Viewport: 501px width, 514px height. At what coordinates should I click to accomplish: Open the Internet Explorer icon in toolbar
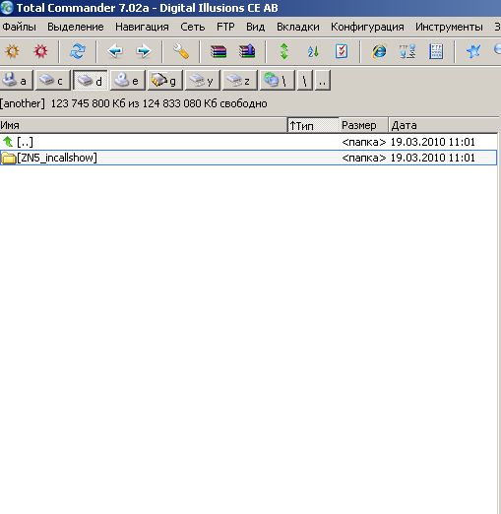[x=379, y=51]
